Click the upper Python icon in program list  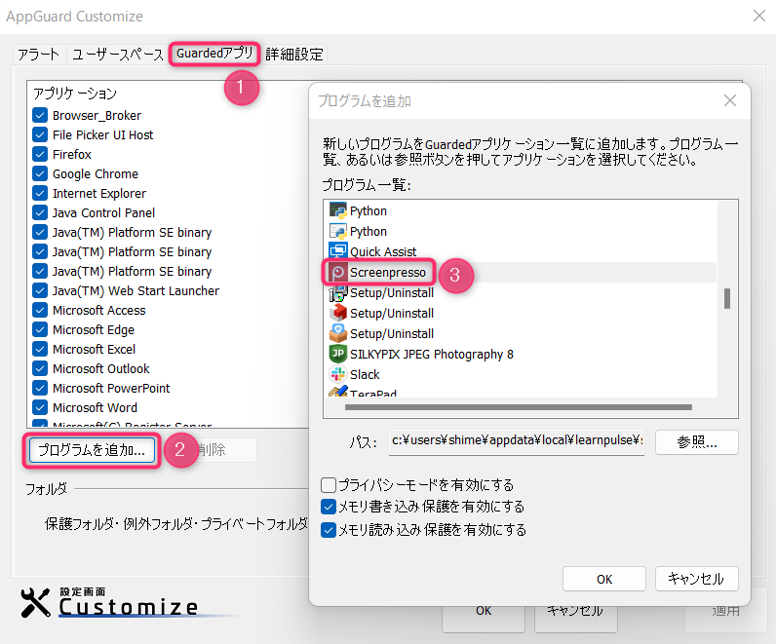(x=338, y=210)
